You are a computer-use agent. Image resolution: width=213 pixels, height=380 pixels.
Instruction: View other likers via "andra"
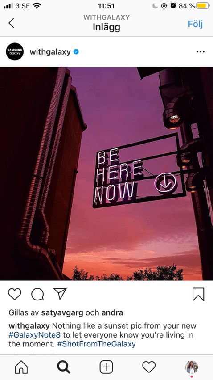[x=112, y=312]
